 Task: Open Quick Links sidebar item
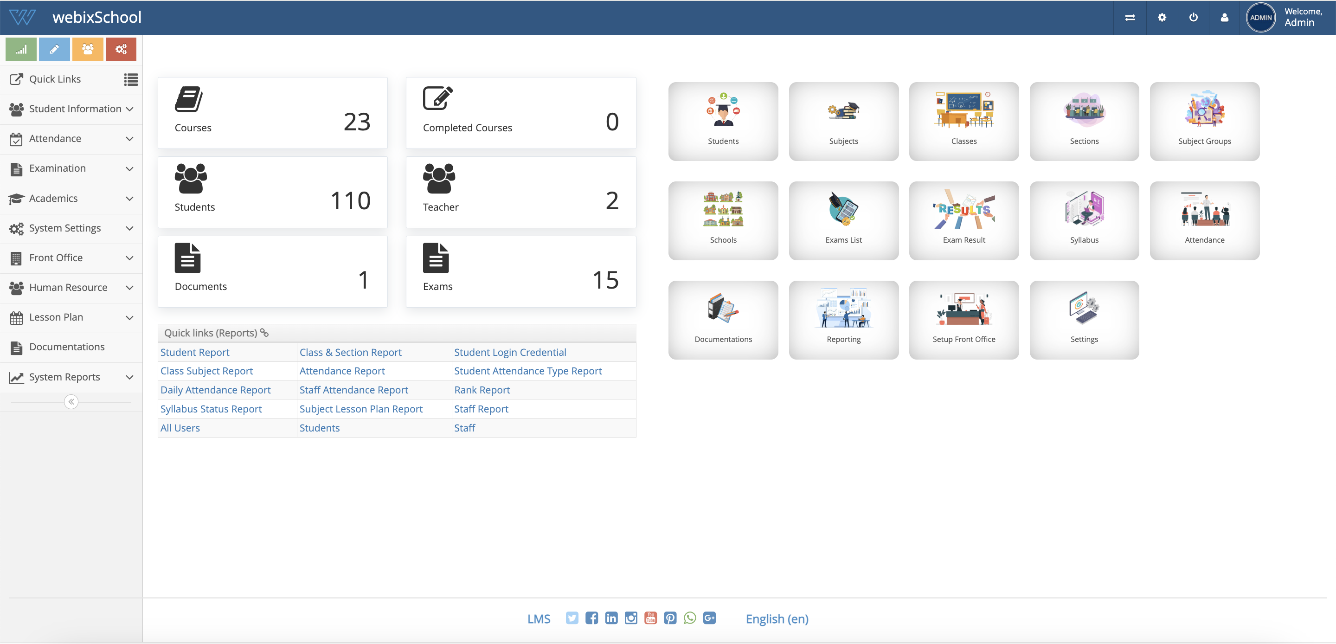coord(55,79)
